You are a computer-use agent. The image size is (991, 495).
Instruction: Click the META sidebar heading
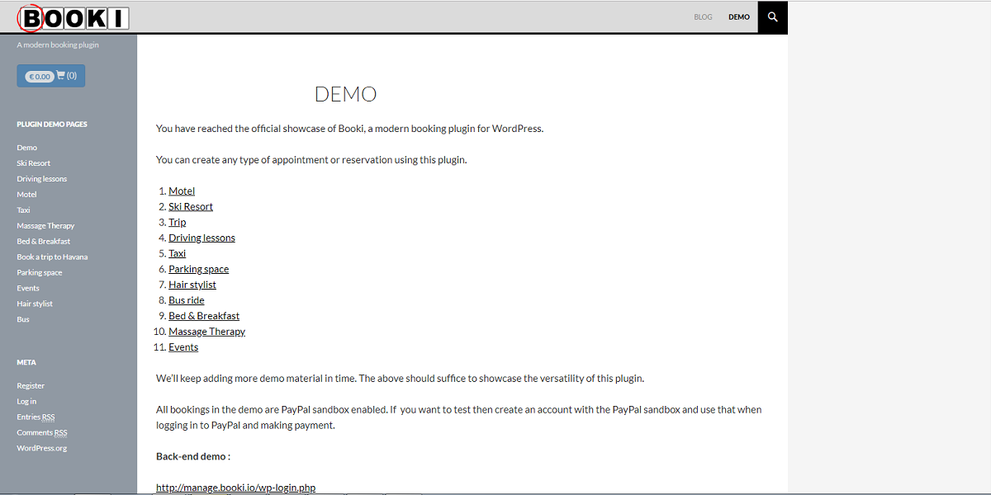(26, 363)
